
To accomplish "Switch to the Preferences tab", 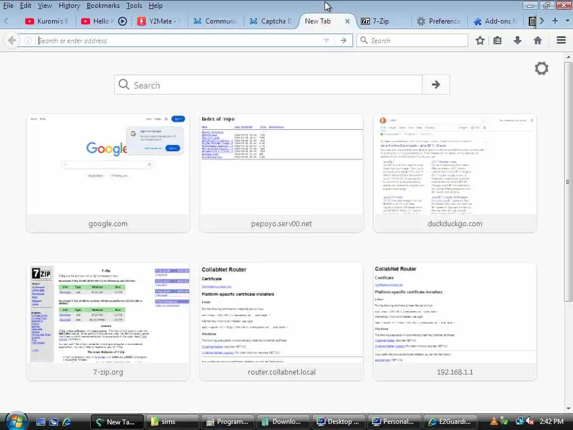I will tap(439, 21).
